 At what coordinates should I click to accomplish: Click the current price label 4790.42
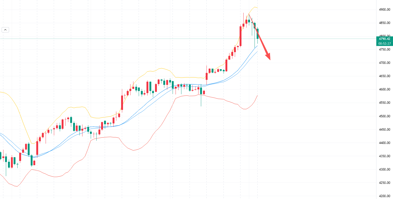click(384, 39)
